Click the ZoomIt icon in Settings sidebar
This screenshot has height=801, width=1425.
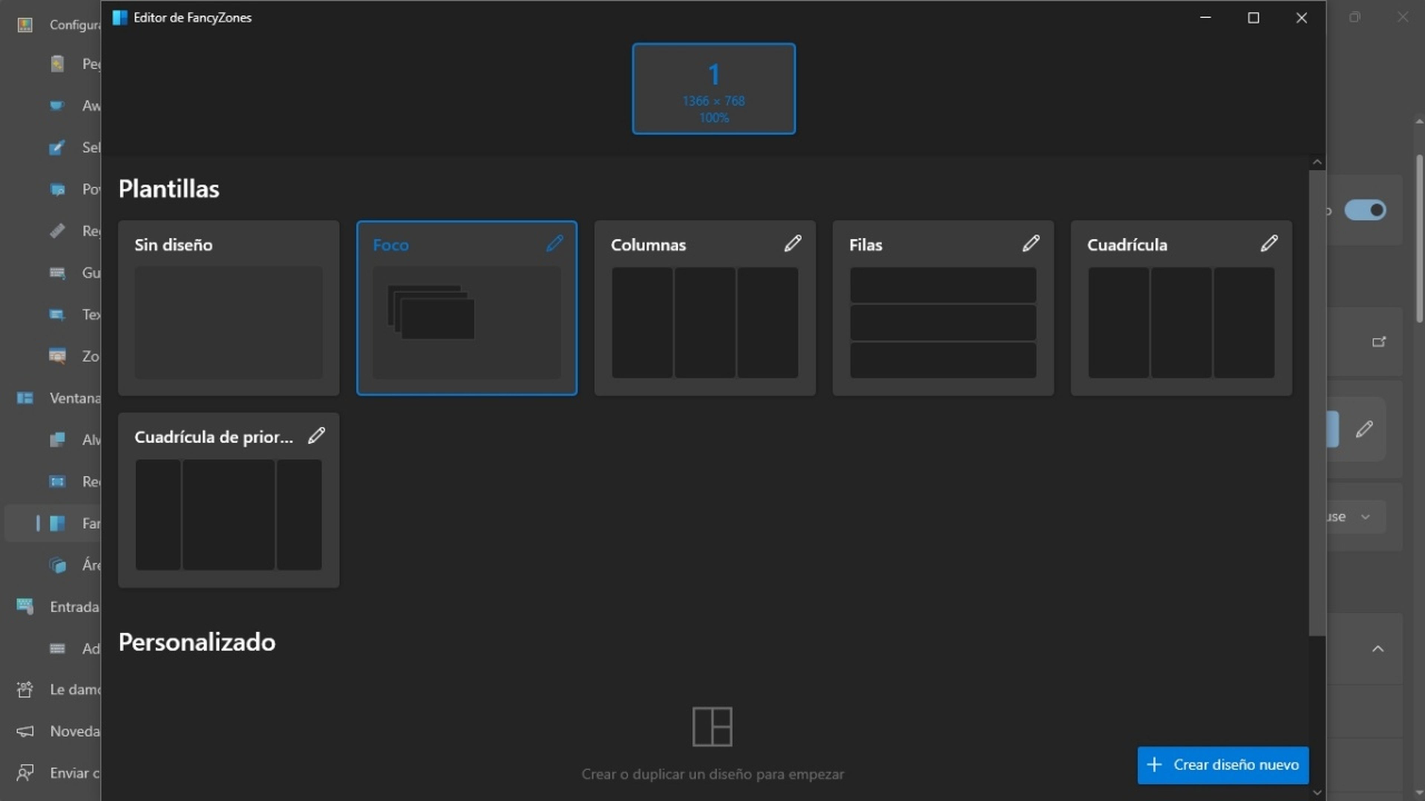click(57, 356)
